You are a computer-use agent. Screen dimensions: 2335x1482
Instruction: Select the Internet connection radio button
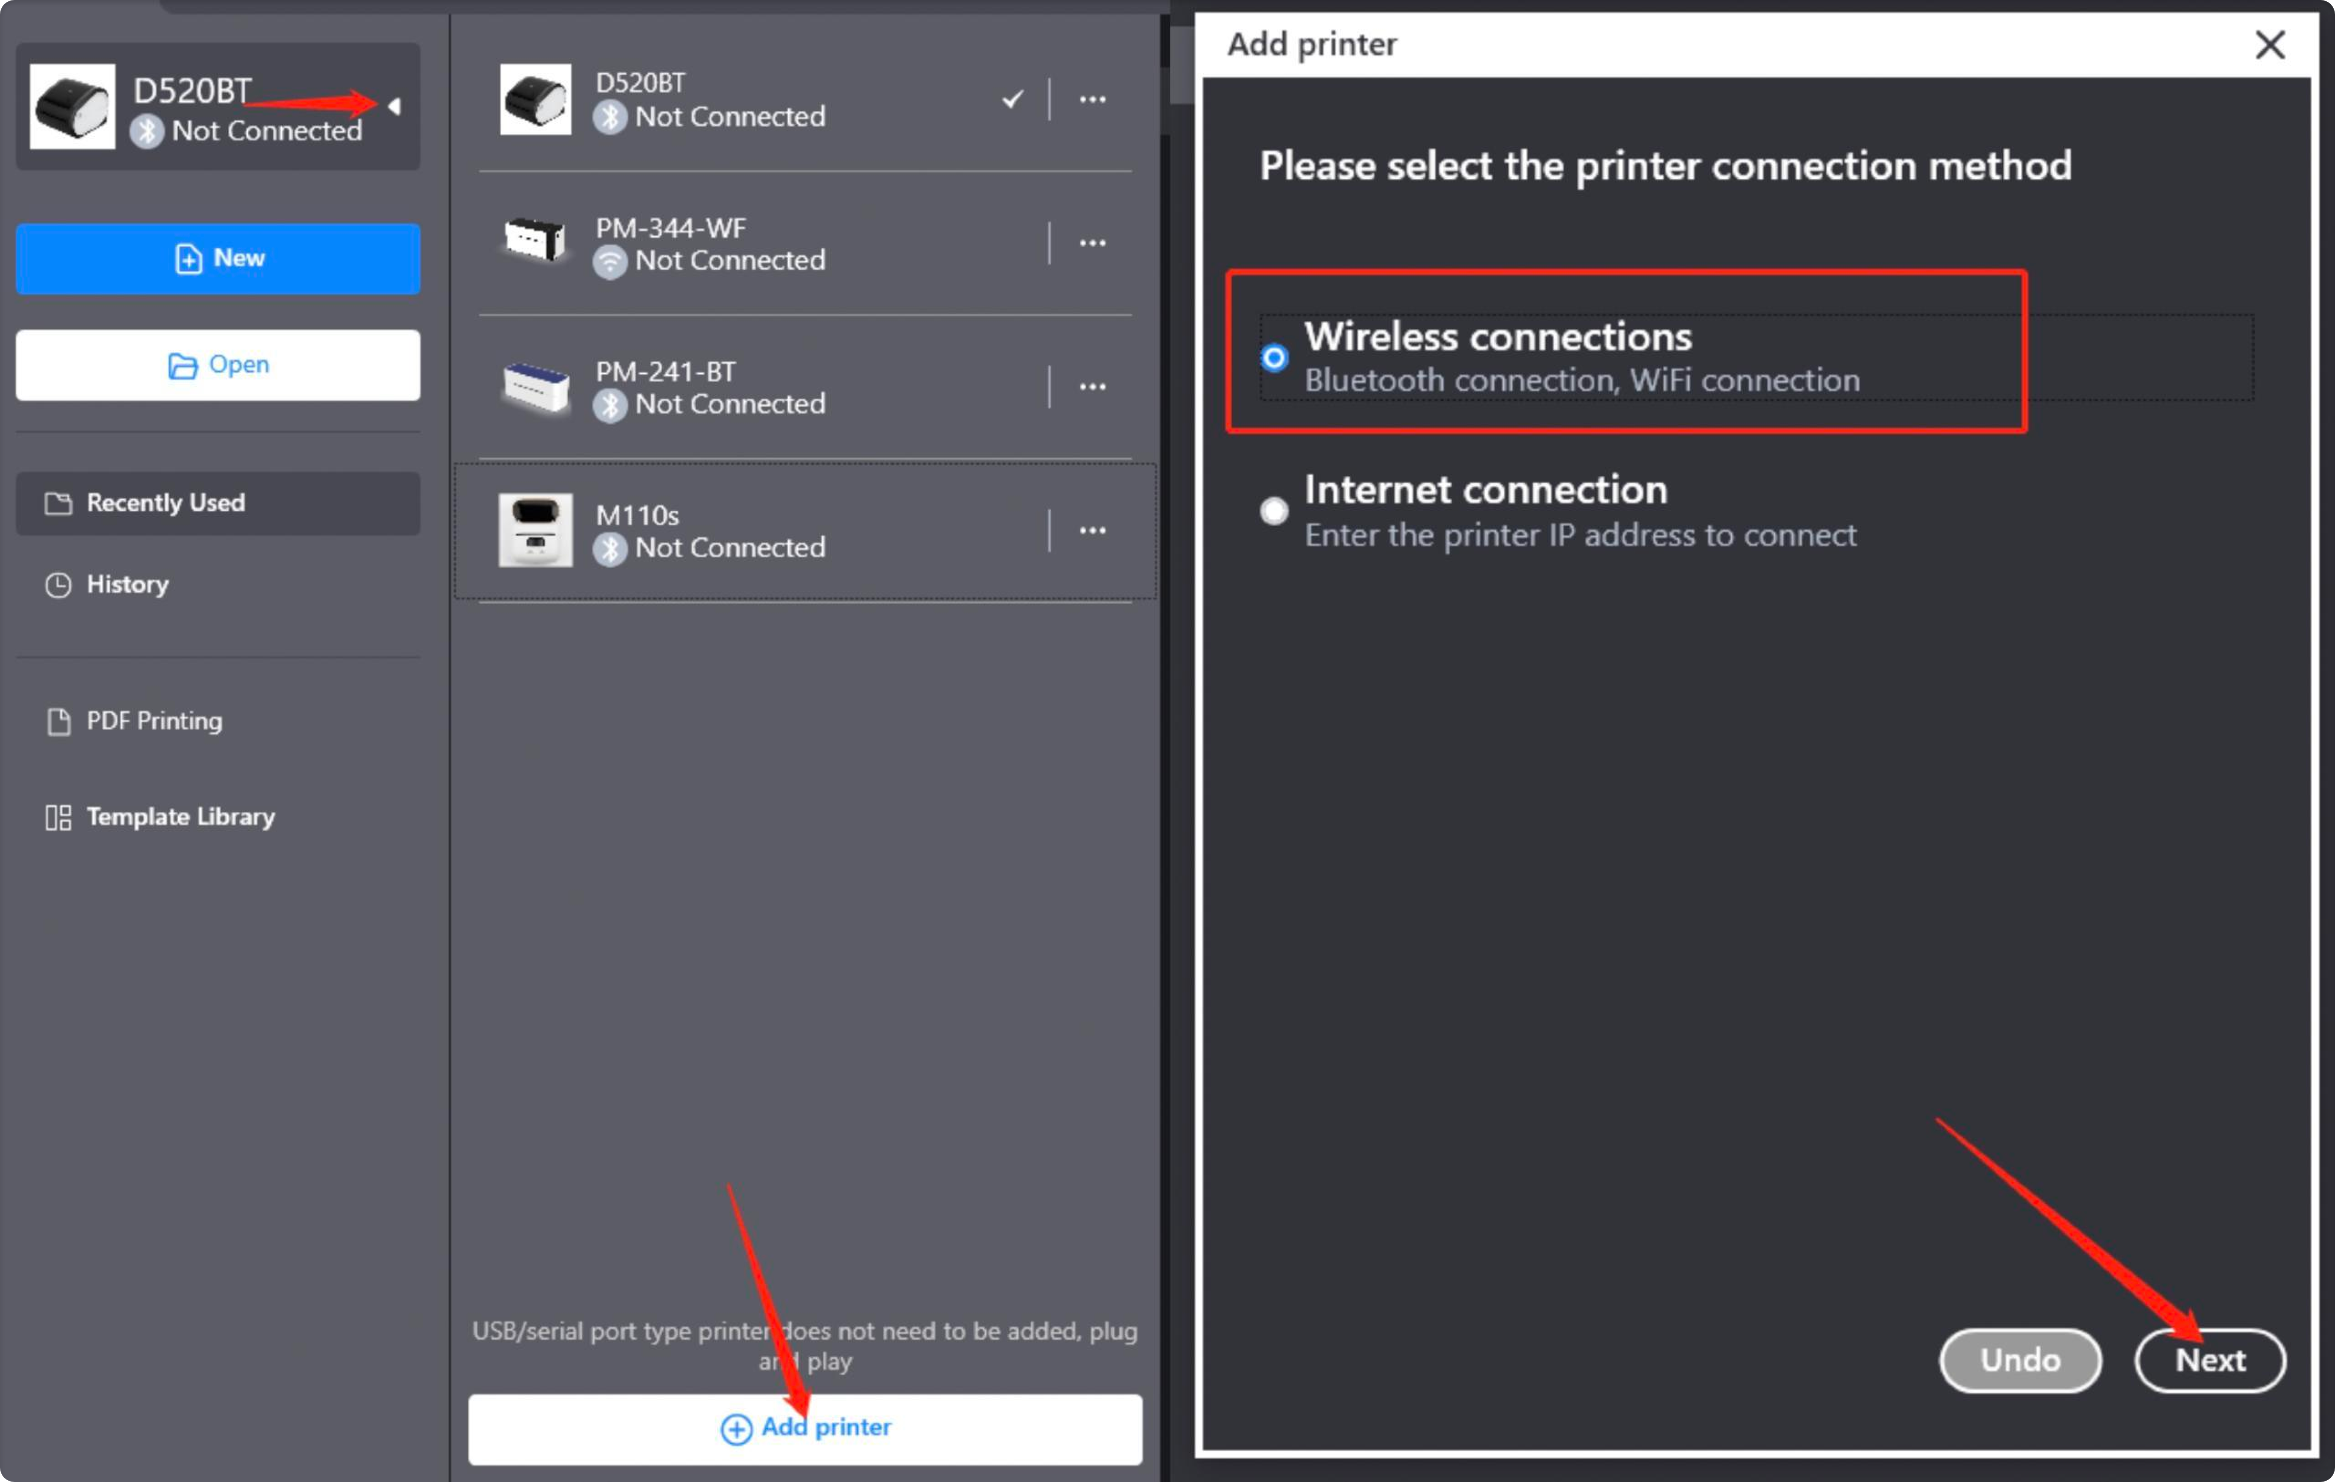[1273, 511]
